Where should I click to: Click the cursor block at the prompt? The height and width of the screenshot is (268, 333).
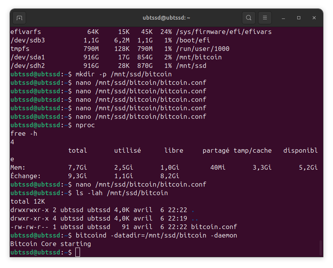tap(78, 252)
